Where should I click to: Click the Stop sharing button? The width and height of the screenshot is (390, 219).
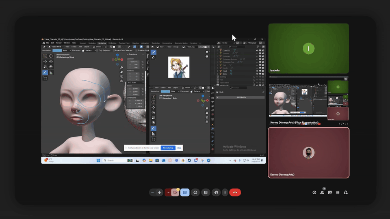(168, 148)
